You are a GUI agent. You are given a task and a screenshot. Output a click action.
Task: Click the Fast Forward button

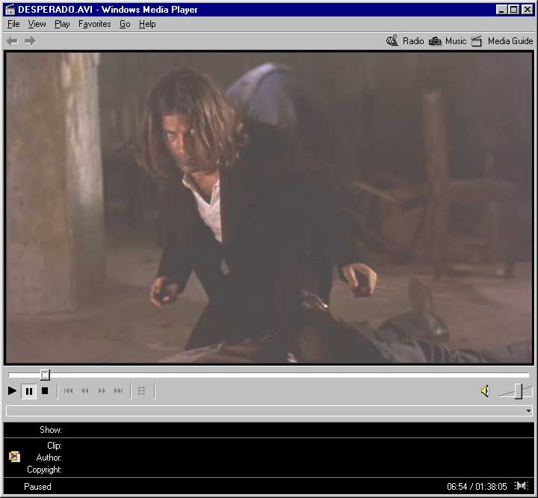(x=102, y=390)
